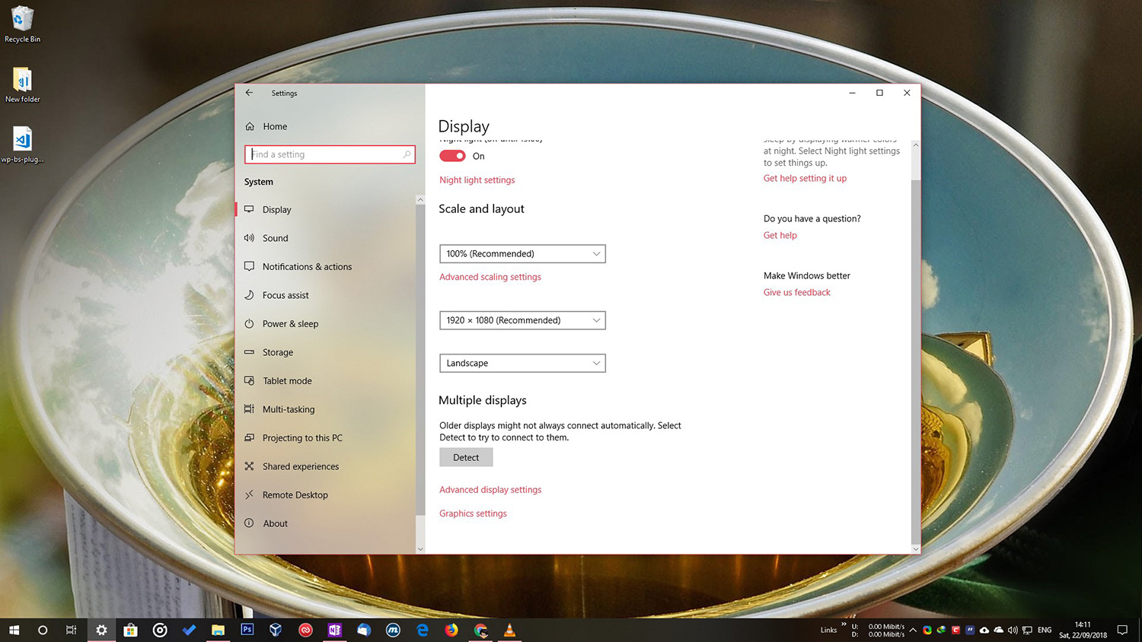Go to the Home menu item

[x=274, y=126]
